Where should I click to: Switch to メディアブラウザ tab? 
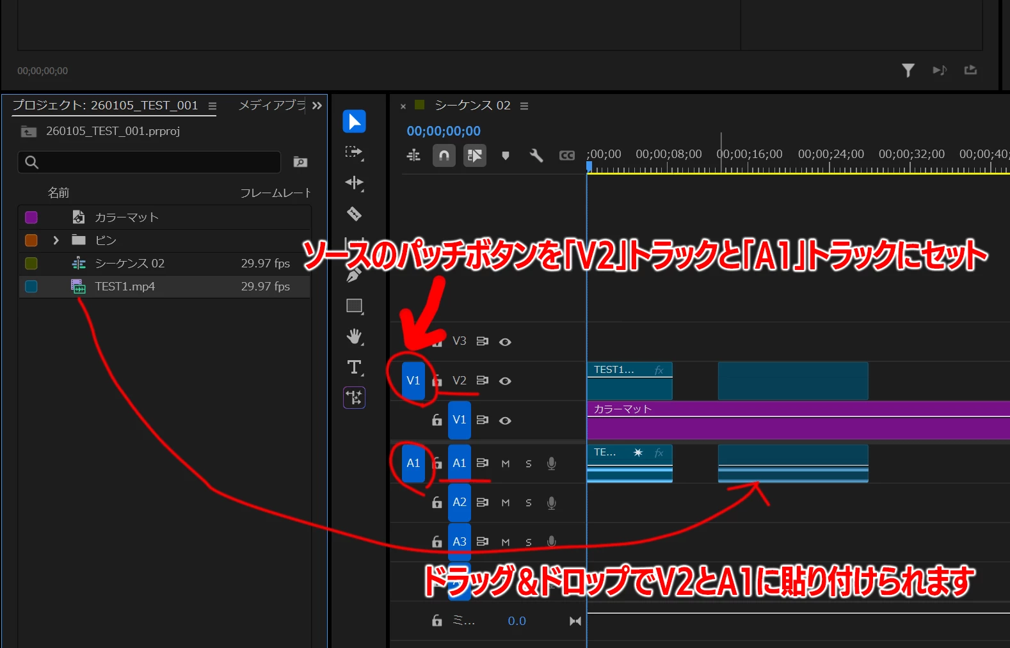(x=272, y=106)
